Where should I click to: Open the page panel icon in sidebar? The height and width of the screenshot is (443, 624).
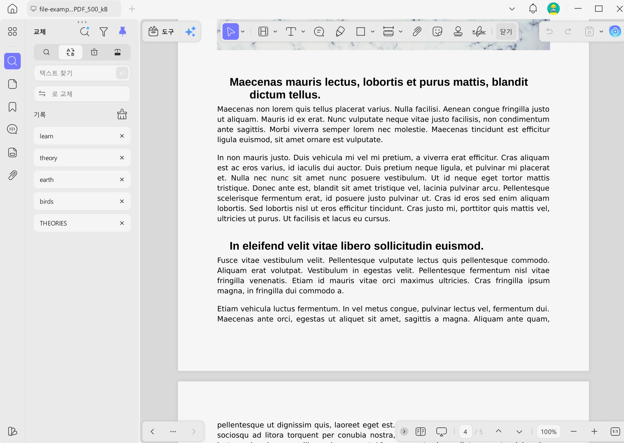click(x=12, y=84)
